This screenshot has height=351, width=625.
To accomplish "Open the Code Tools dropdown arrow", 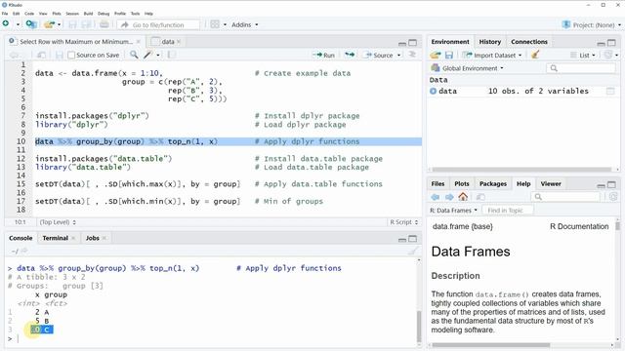I will point(158,55).
